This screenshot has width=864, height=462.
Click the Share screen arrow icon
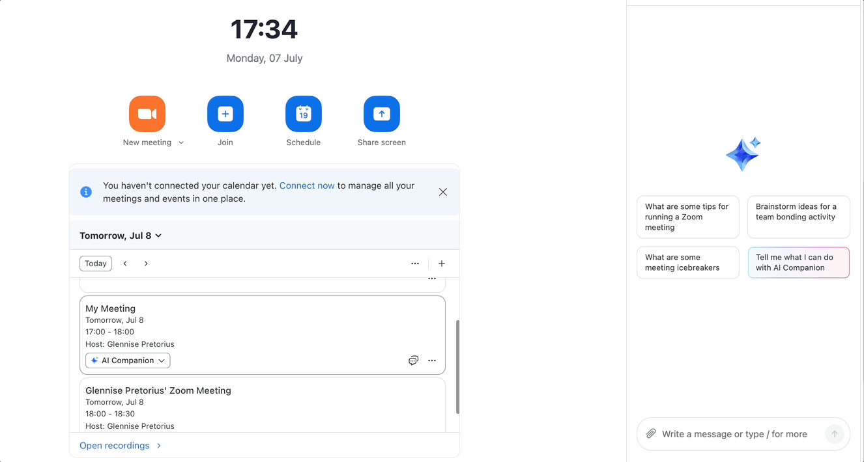pos(382,114)
